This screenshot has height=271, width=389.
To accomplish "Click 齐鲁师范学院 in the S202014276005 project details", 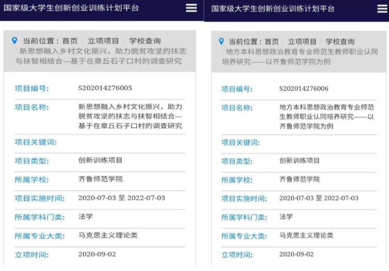I will (100, 179).
